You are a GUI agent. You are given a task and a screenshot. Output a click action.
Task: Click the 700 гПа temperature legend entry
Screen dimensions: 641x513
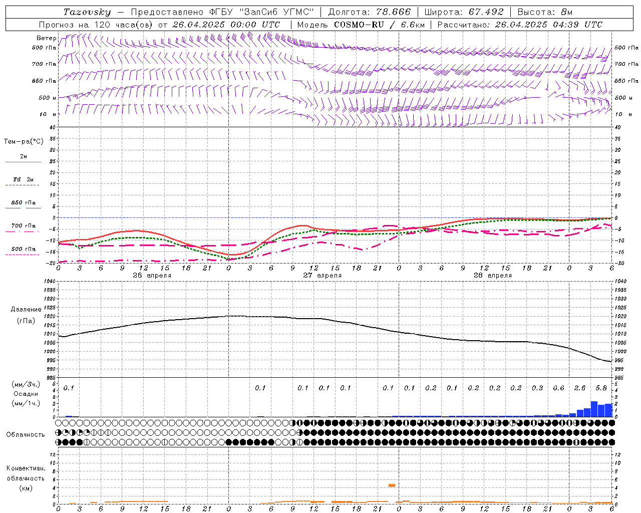point(23,226)
